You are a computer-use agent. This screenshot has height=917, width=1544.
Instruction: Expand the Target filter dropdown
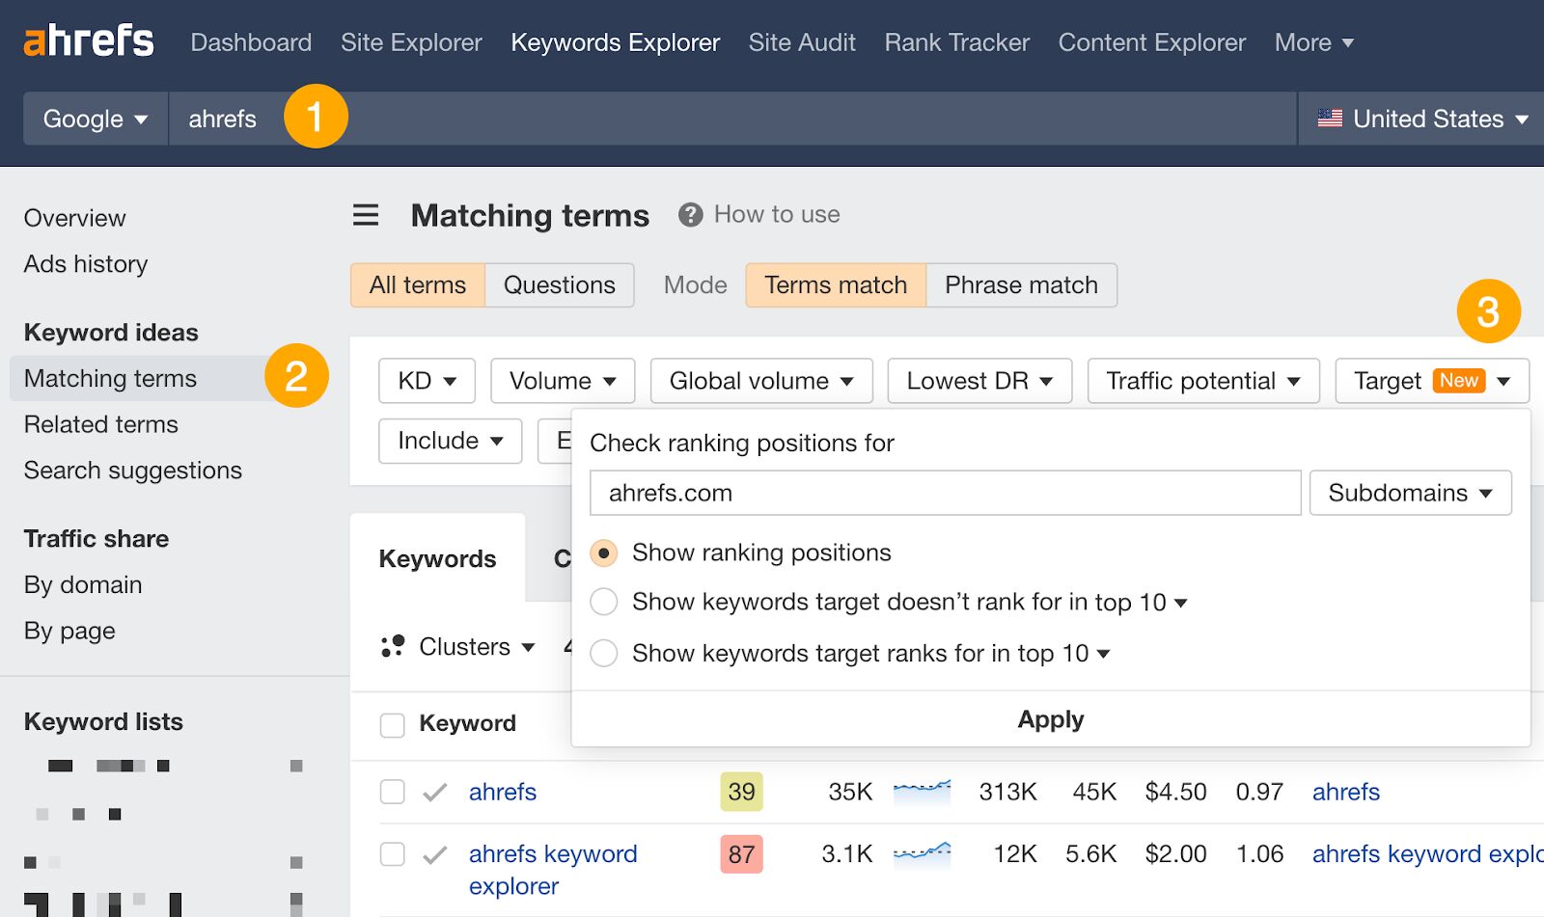coord(1430,380)
